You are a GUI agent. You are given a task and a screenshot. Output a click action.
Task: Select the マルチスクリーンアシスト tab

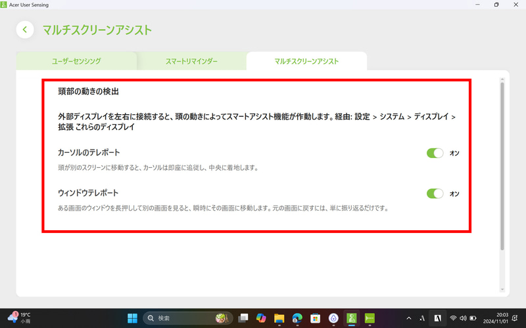pyautogui.click(x=306, y=61)
